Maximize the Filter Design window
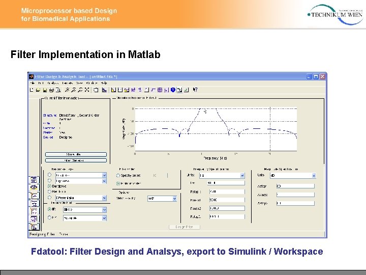The image size is (366, 275). click(316, 76)
